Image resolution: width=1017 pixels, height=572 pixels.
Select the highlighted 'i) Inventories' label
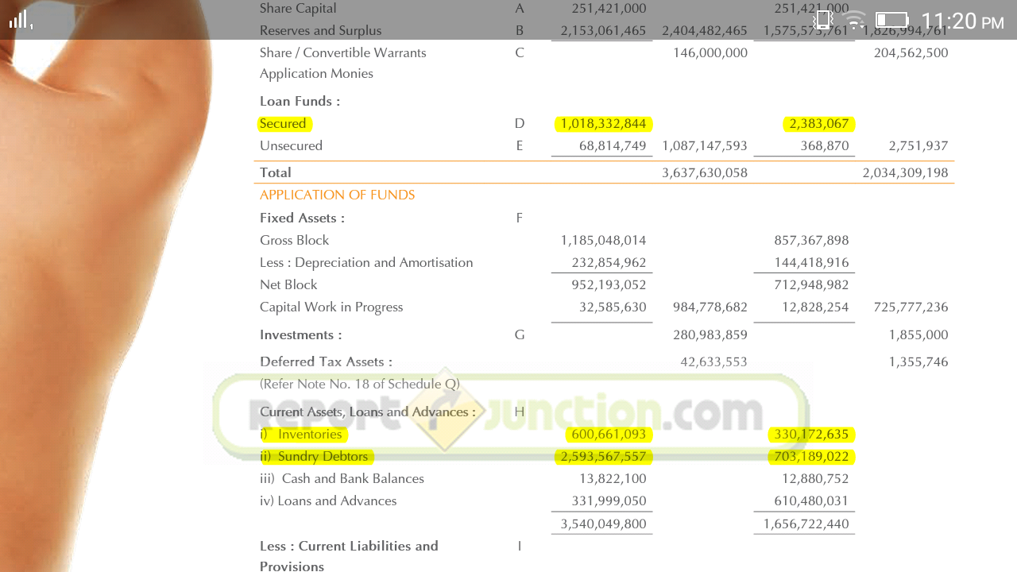(x=301, y=435)
